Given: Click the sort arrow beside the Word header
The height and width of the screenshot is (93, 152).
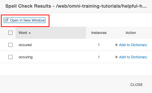Looking at the screenshot, I should click(x=30, y=33).
